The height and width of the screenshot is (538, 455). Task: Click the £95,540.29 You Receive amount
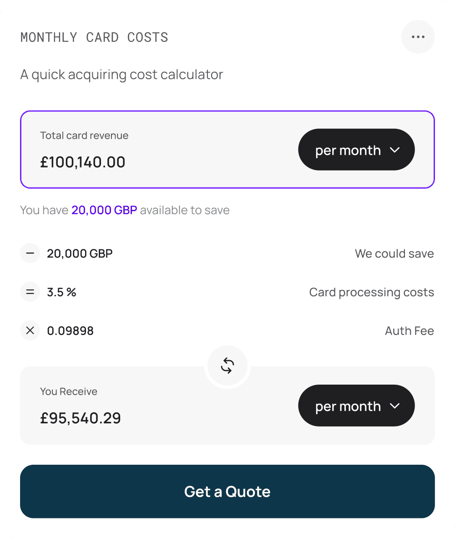pos(81,418)
